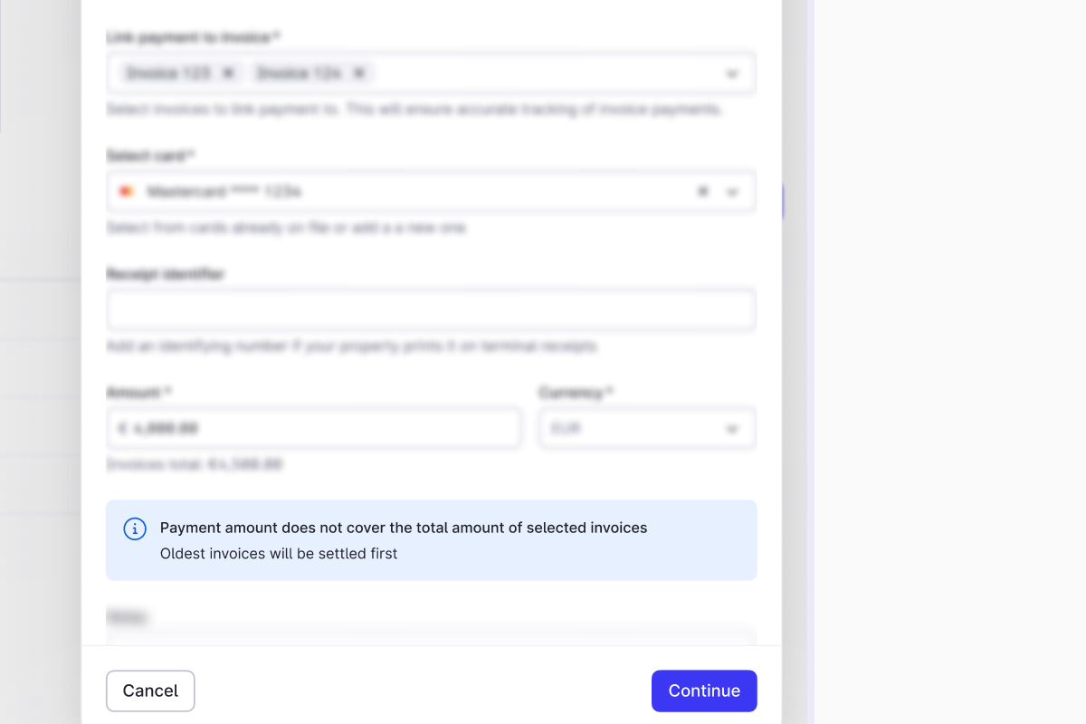This screenshot has height=724, width=1086.
Task: Click the Notes field at the bottom
Action: coord(431,637)
